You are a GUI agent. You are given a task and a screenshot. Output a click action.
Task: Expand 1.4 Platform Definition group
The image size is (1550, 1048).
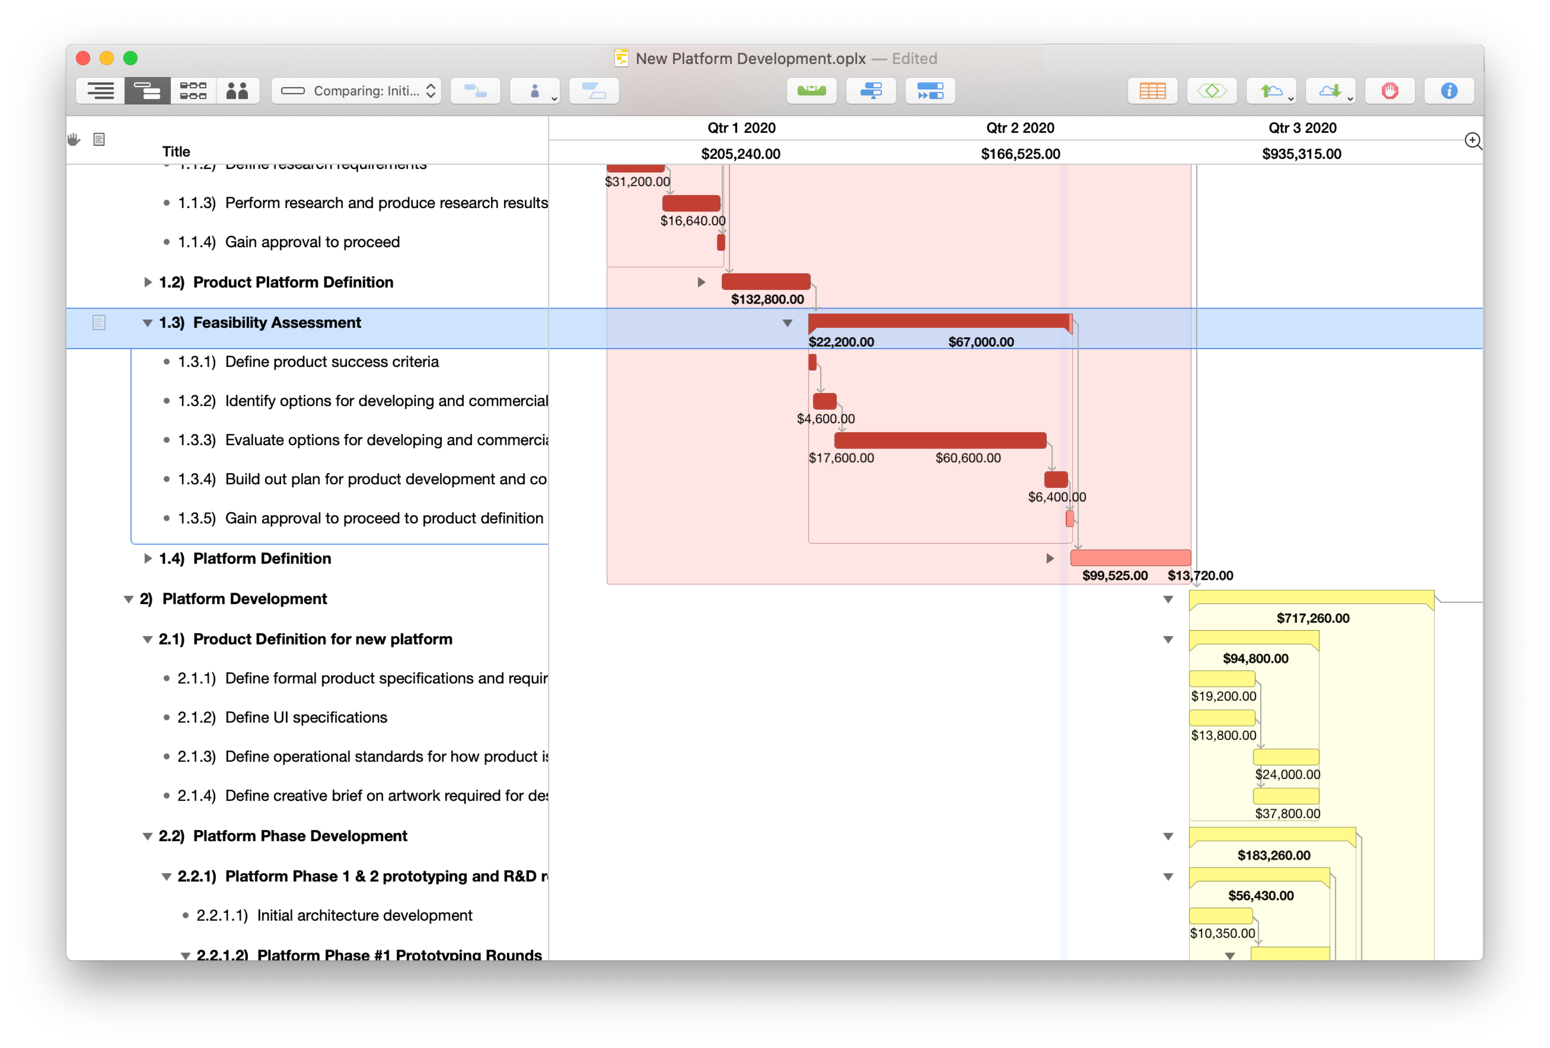click(147, 559)
